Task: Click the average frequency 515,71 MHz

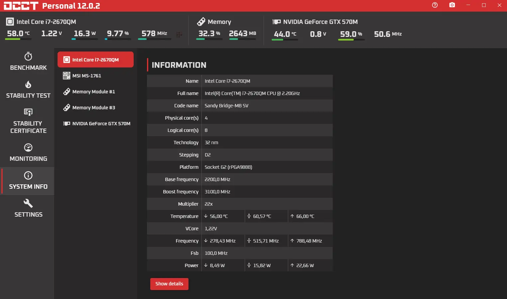Action: [x=266, y=241]
